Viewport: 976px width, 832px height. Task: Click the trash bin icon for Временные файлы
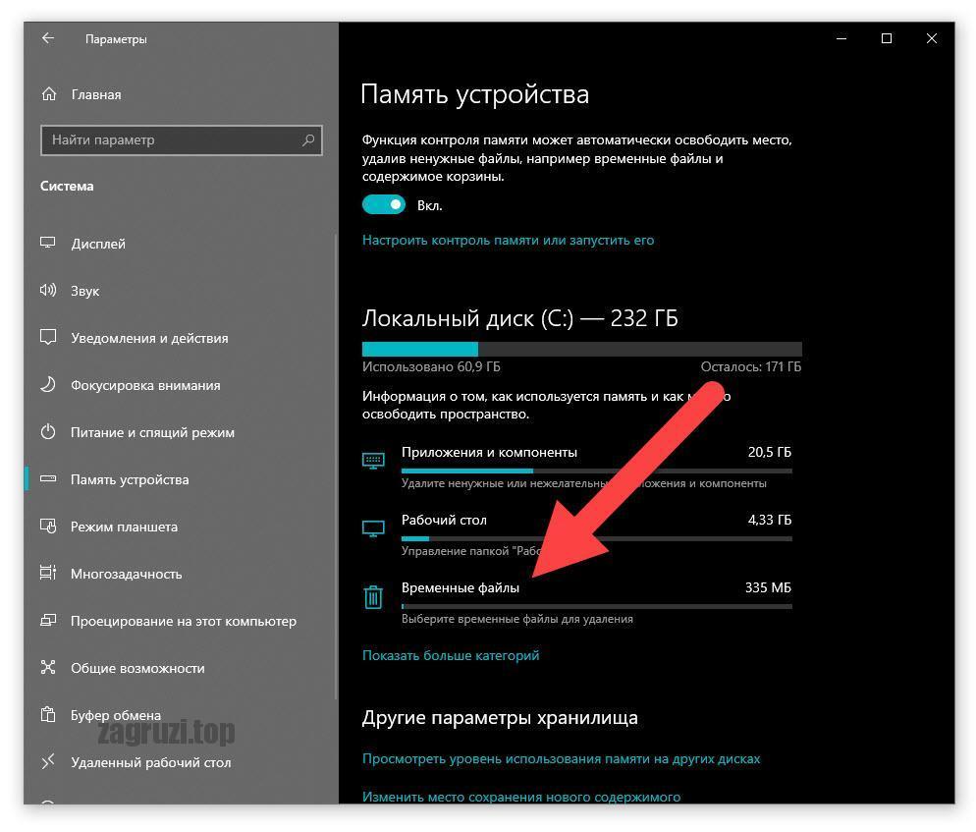coord(373,596)
